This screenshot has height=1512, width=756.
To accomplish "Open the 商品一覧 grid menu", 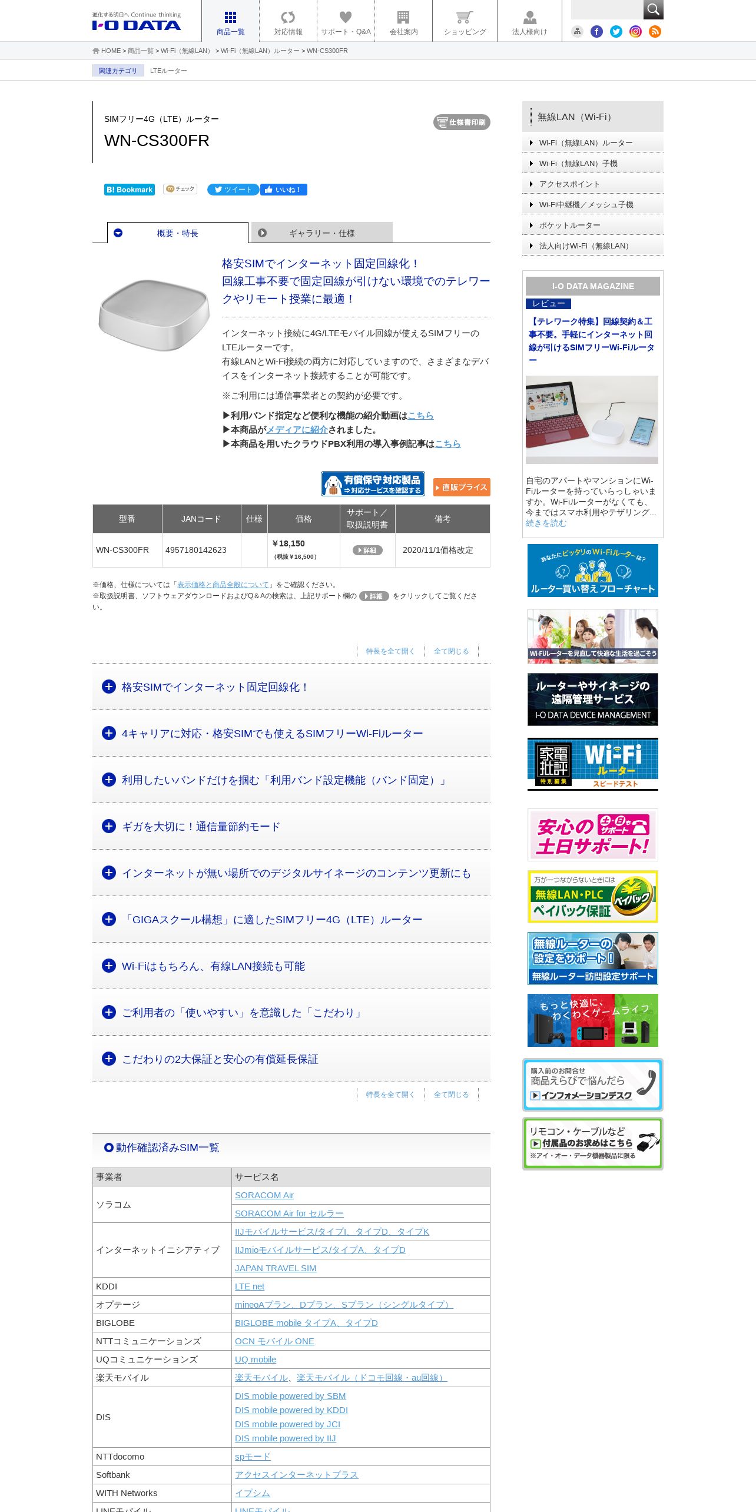I will pos(230,21).
